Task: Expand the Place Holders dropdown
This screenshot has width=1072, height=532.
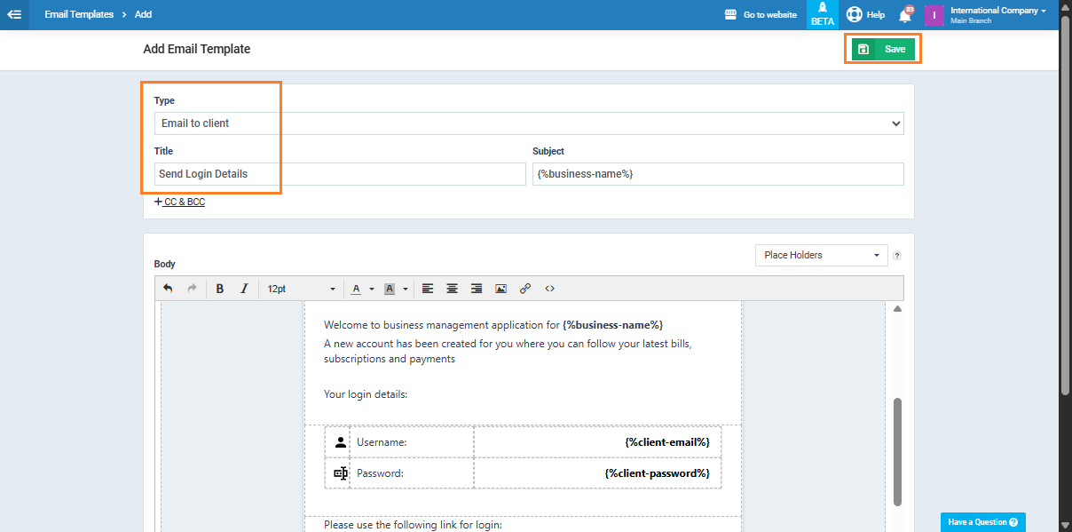Action: (x=821, y=255)
